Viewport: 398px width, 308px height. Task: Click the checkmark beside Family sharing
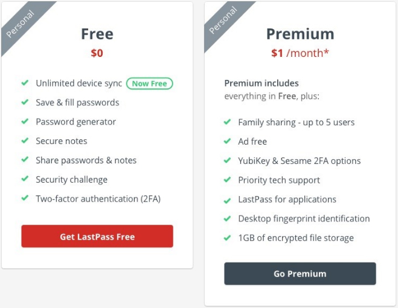pos(227,122)
